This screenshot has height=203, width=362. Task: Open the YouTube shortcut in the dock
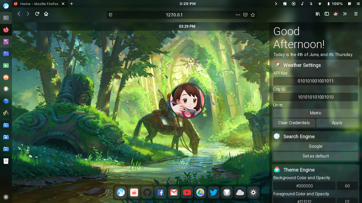click(187, 192)
